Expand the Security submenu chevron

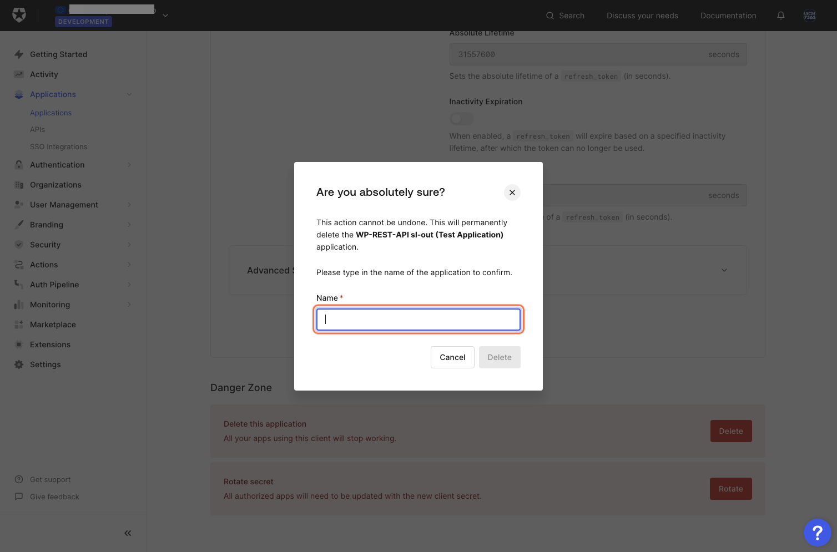tap(129, 245)
